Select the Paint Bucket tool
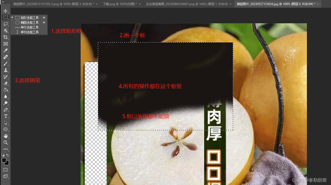The height and width of the screenshot is (185, 331). pos(6,90)
